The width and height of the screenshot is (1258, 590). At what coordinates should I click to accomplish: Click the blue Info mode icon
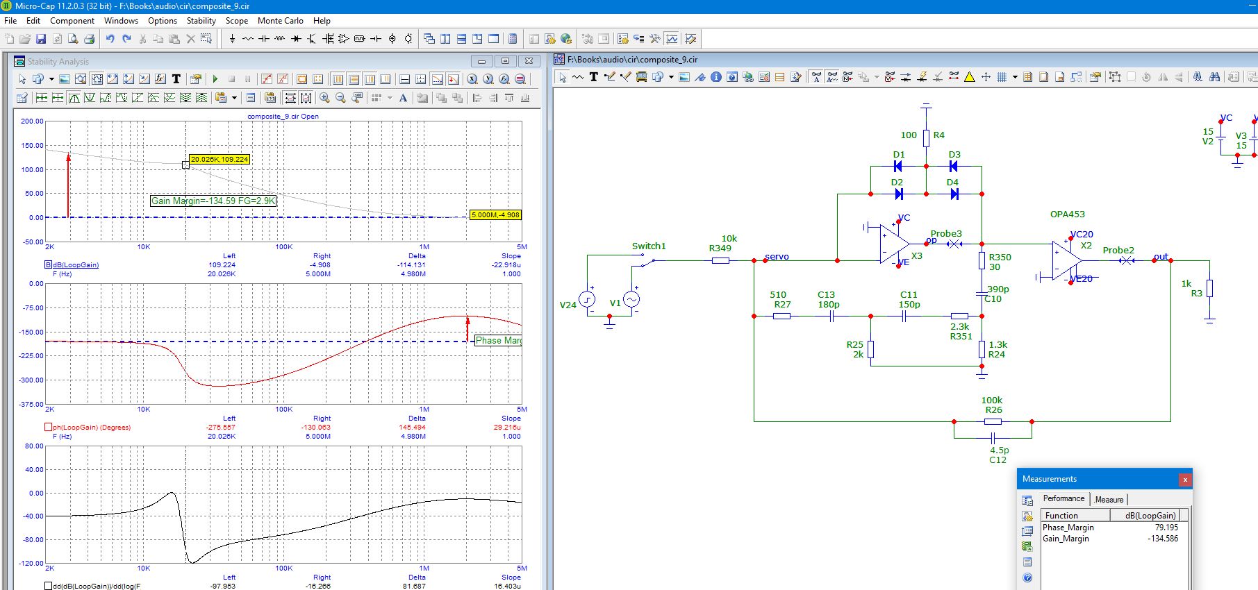[716, 77]
